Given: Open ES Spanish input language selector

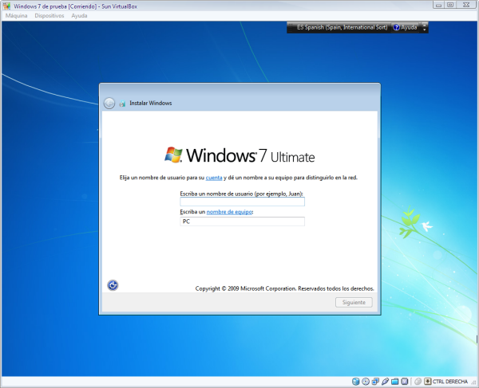Looking at the screenshot, I should (x=341, y=27).
